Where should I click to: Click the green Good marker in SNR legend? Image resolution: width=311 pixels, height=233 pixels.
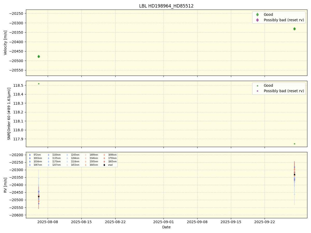pos(257,86)
